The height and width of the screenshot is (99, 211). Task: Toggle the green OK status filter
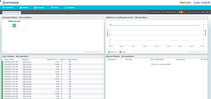(x=179, y=12)
